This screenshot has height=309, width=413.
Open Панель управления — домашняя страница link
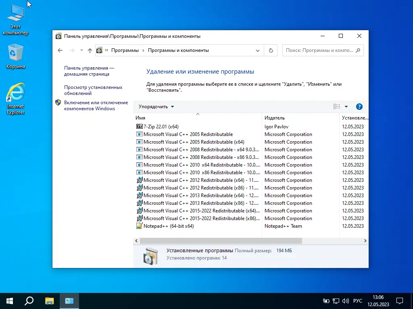pos(89,71)
